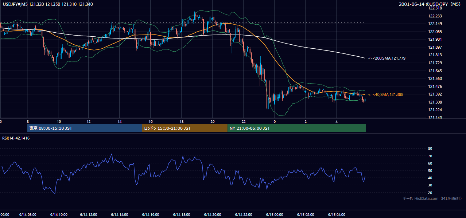
Task: Click price axis value 121.140
Action: (435, 118)
